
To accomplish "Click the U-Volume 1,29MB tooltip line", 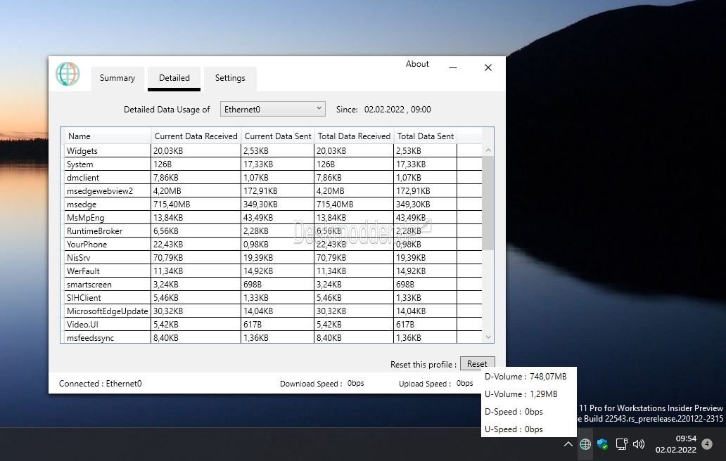I will [521, 394].
